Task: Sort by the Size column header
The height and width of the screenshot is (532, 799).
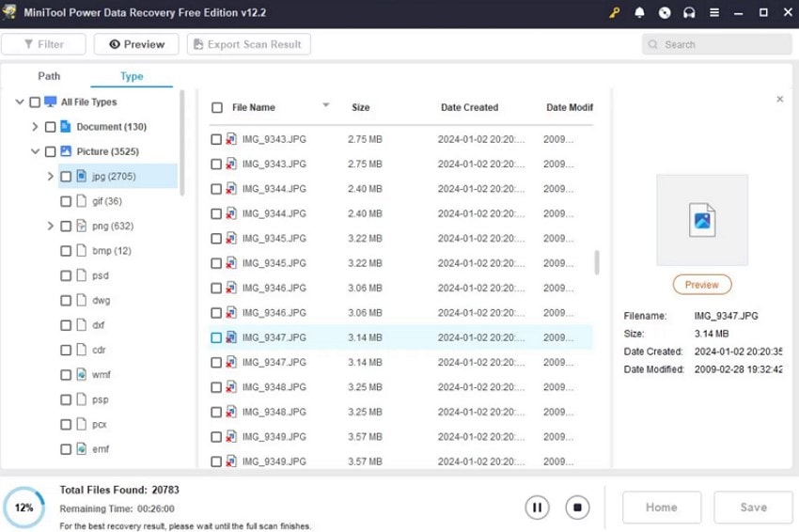Action: 361,107
